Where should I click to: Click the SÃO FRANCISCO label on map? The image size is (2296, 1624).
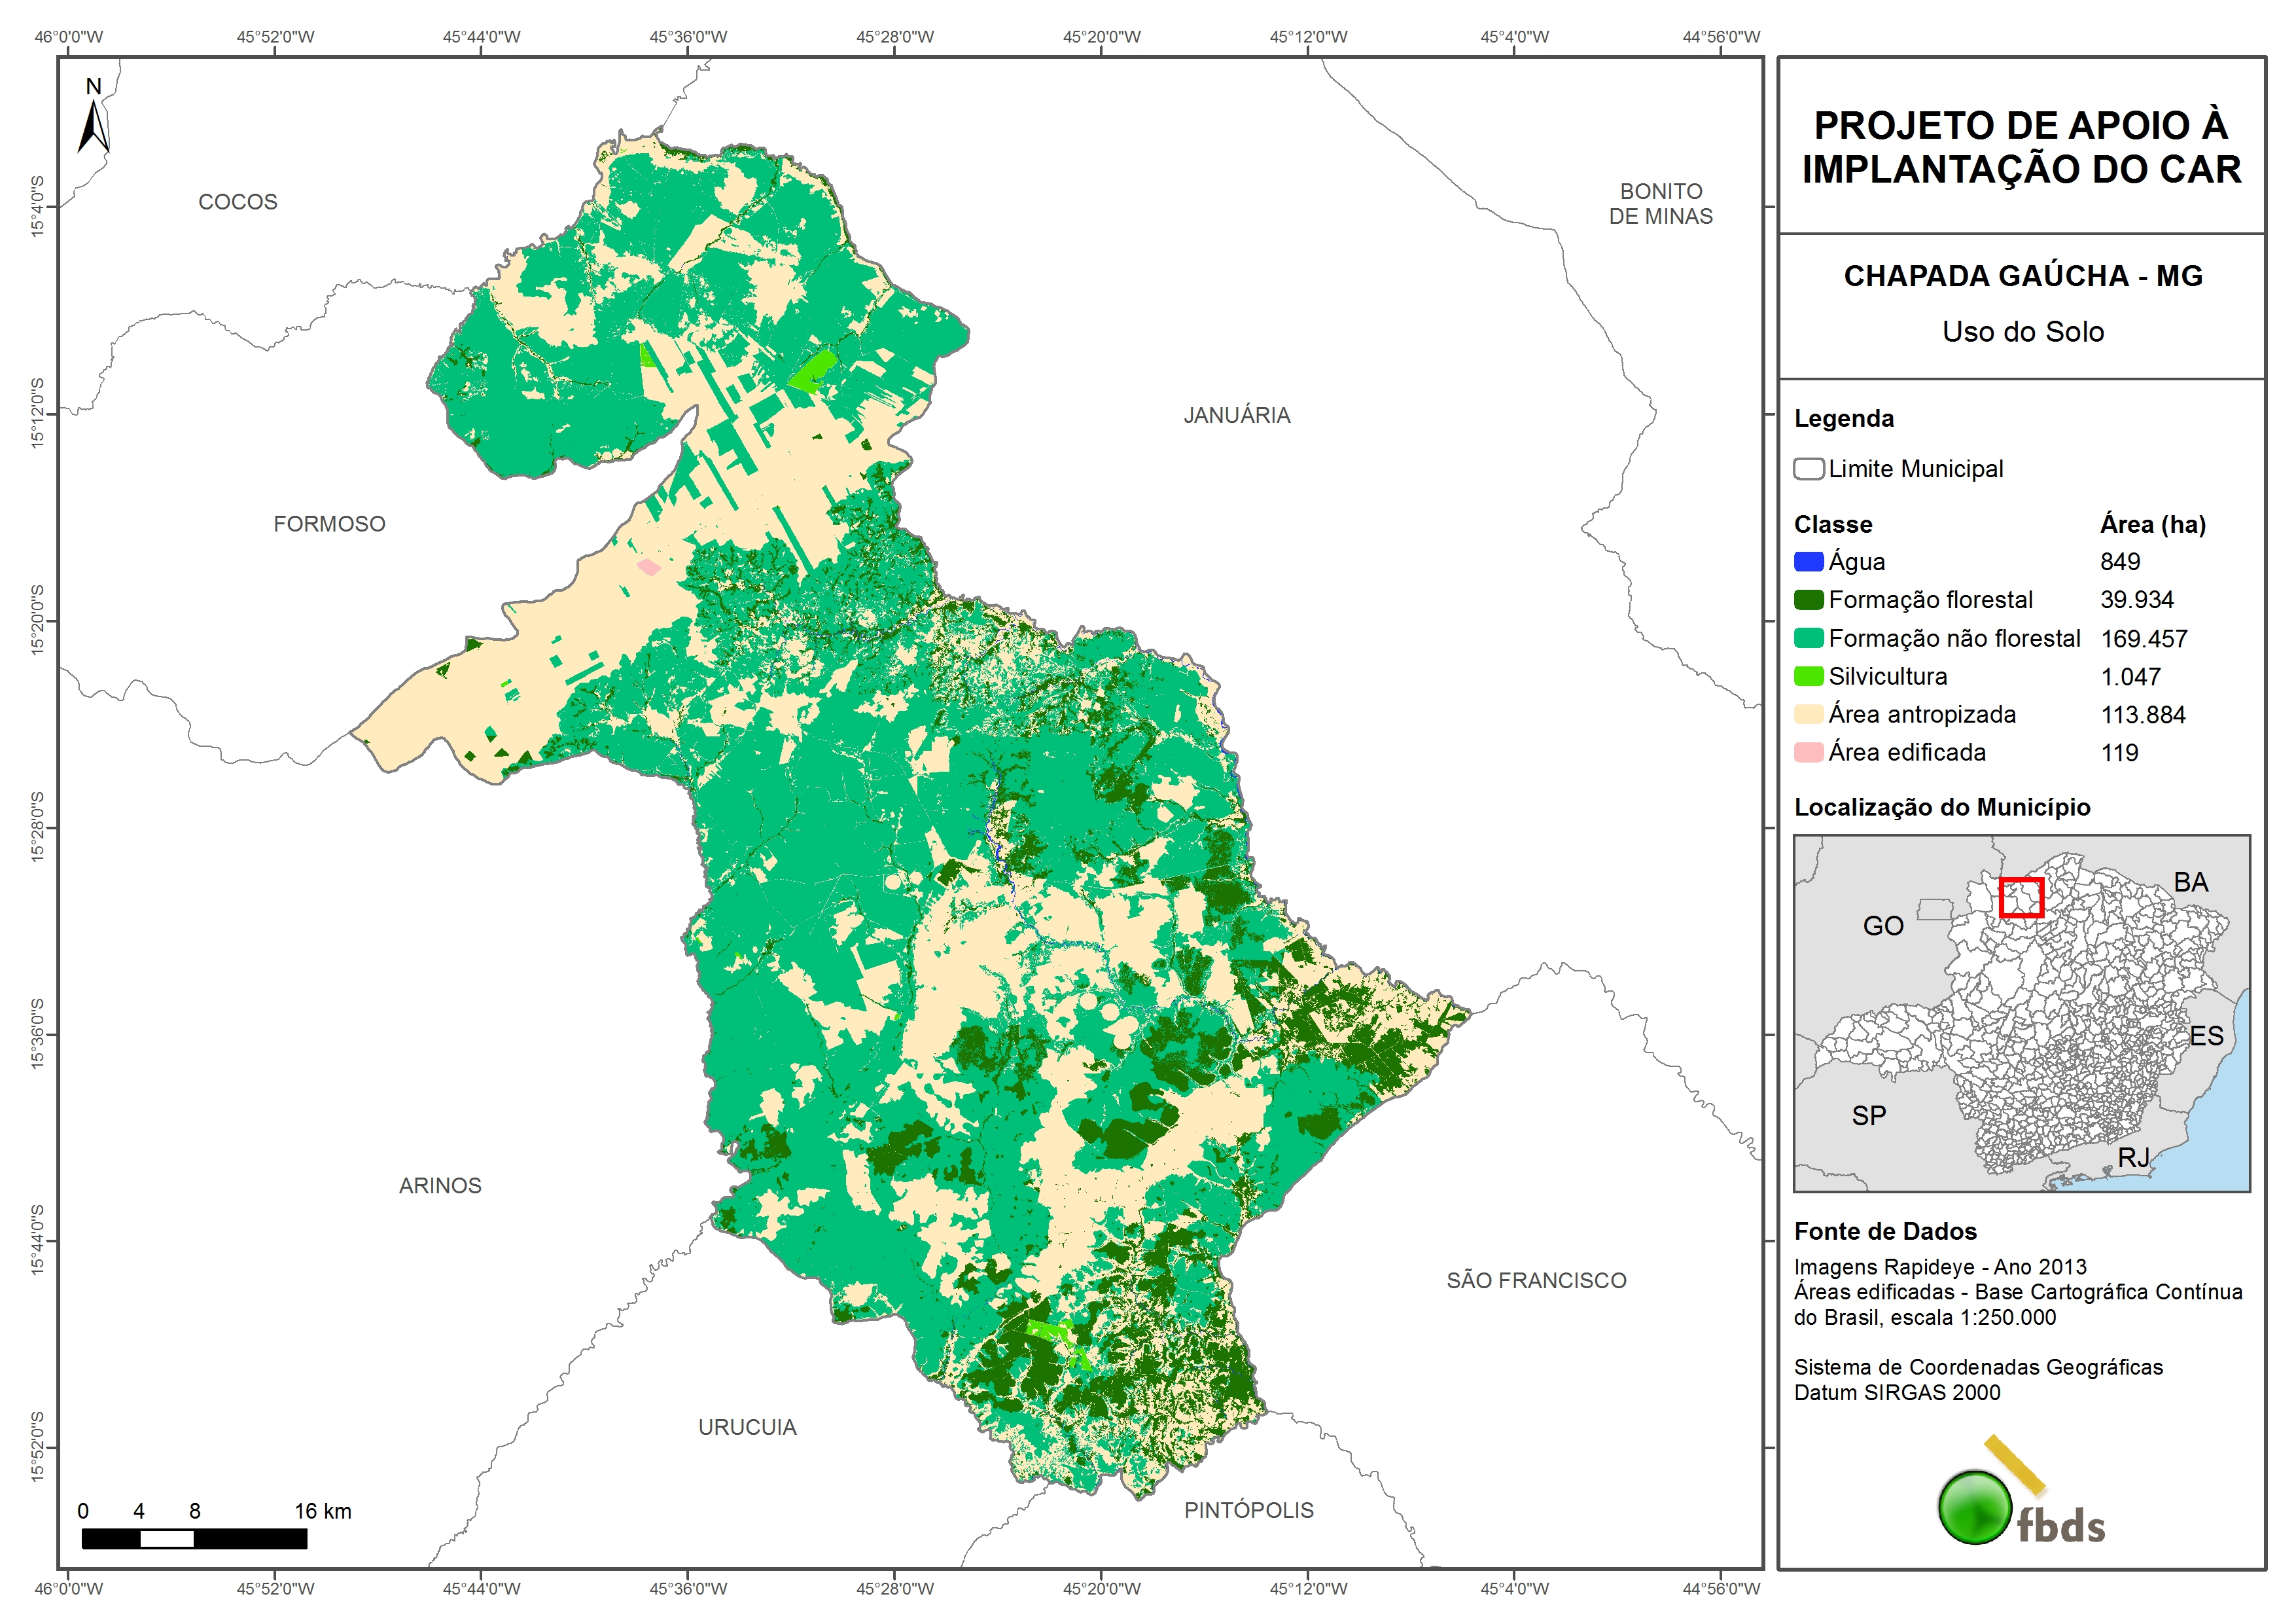pyautogui.click(x=1536, y=1281)
